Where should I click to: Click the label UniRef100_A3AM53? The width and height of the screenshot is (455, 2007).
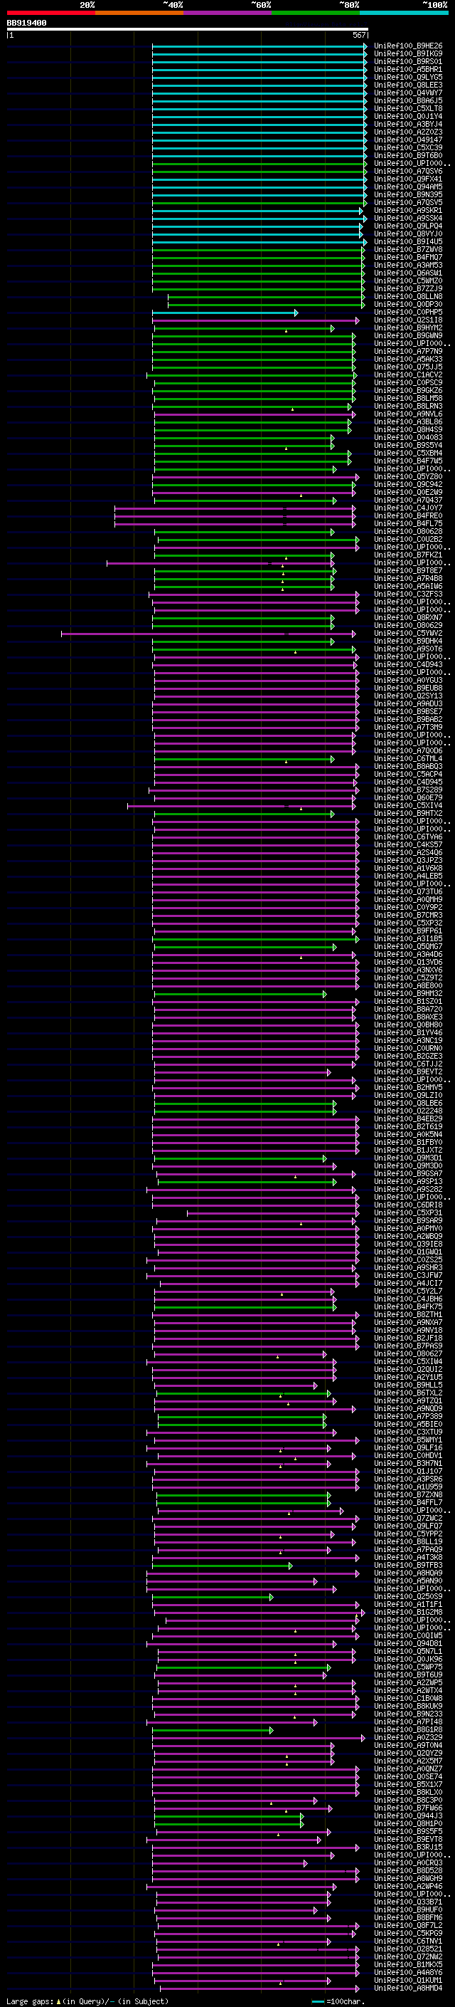408,265
